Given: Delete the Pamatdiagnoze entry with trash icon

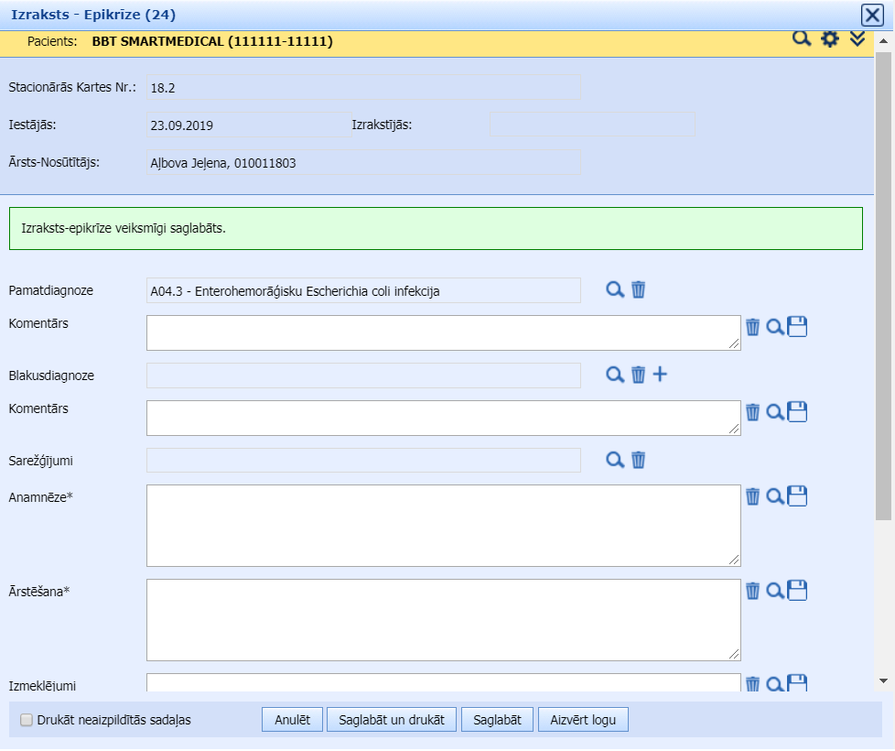Looking at the screenshot, I should click(639, 289).
